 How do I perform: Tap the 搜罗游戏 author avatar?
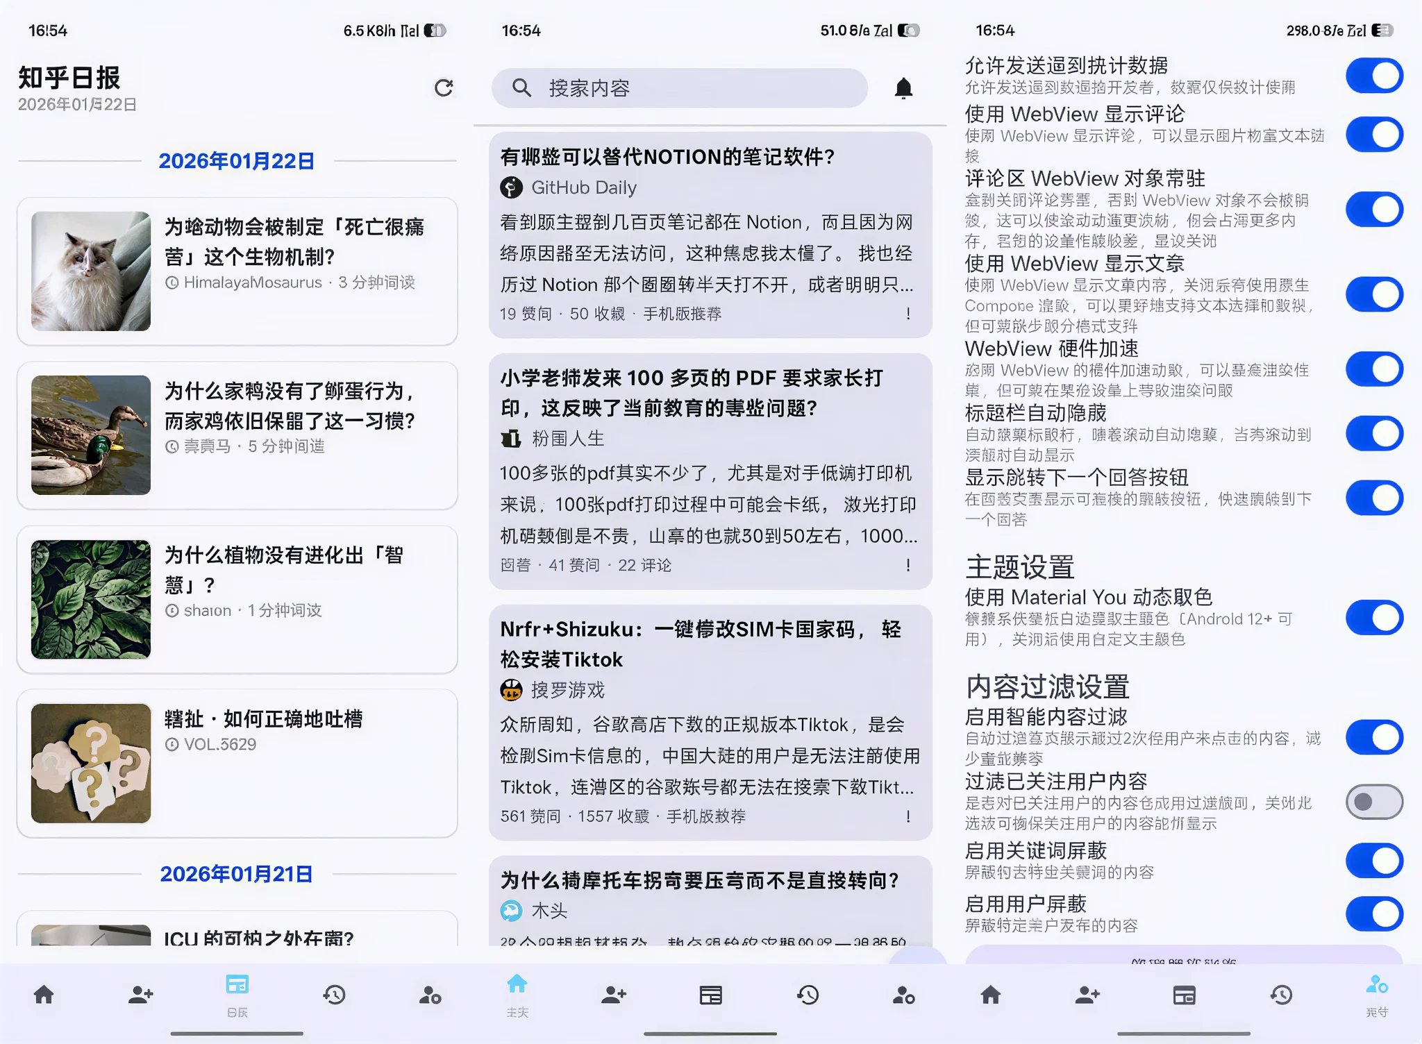coord(512,691)
